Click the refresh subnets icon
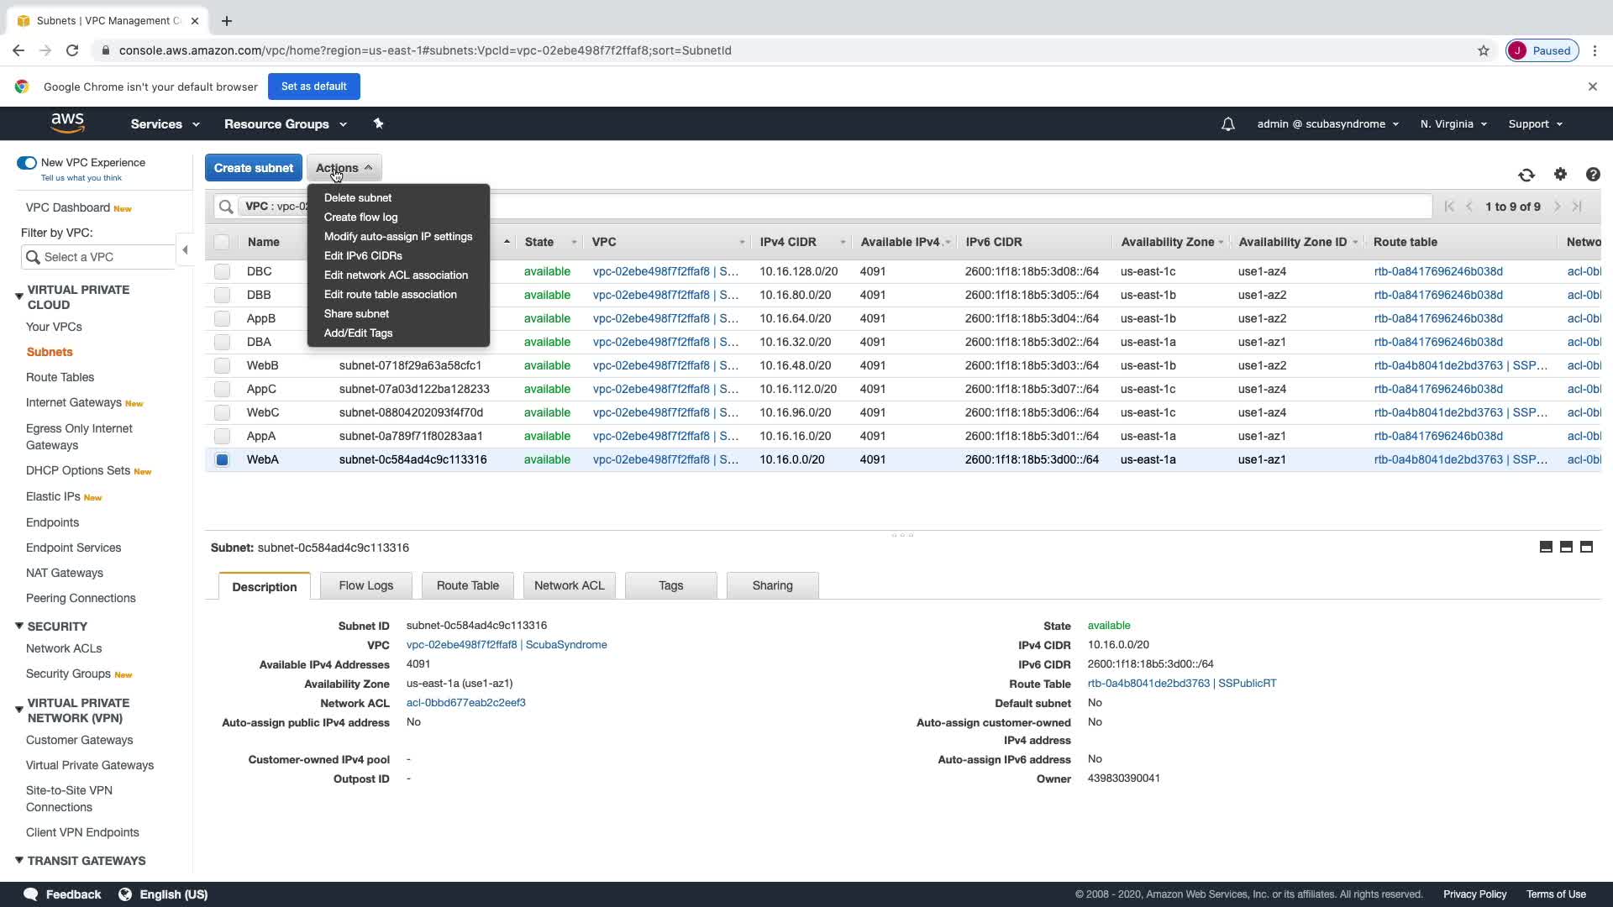The width and height of the screenshot is (1613, 907). [x=1526, y=175]
